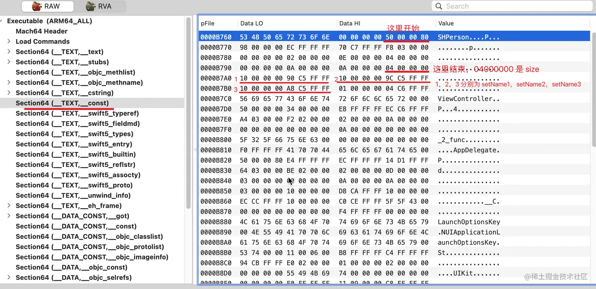Select Section64 (__DATA,__objc_const)
This screenshot has height=289, width=596.
[71, 267]
